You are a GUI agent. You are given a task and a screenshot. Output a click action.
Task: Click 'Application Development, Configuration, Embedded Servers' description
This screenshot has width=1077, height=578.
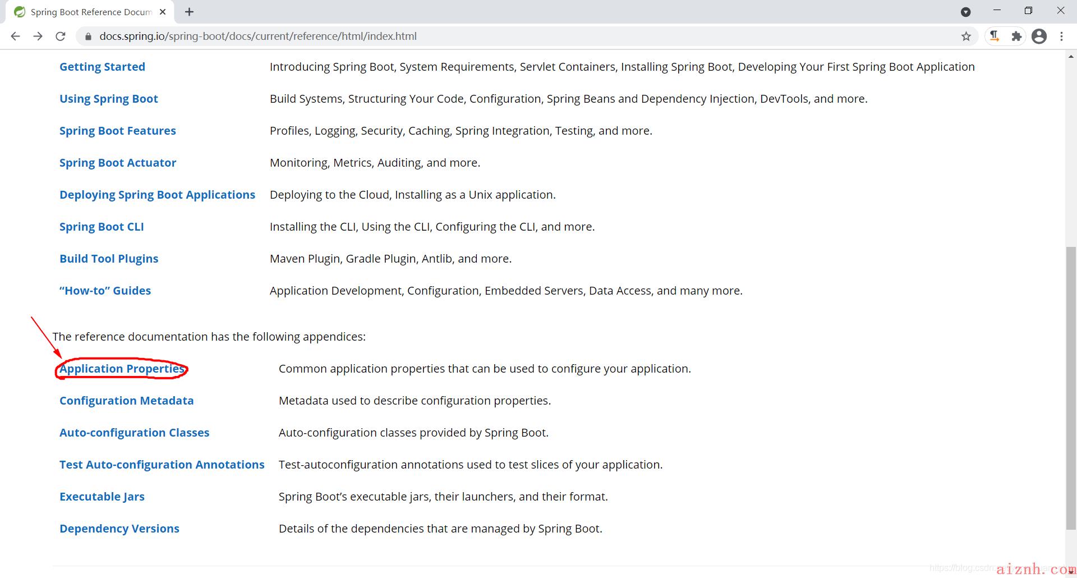coord(506,291)
